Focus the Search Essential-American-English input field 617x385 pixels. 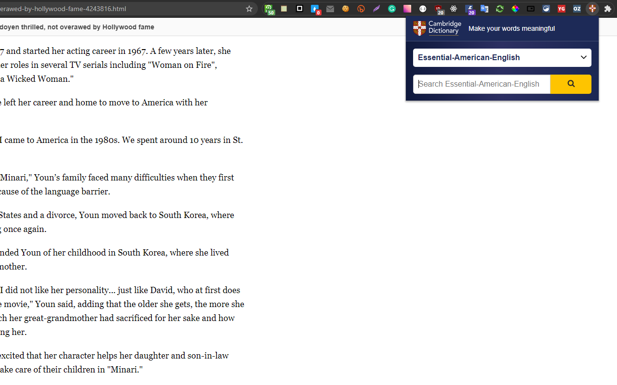point(482,84)
